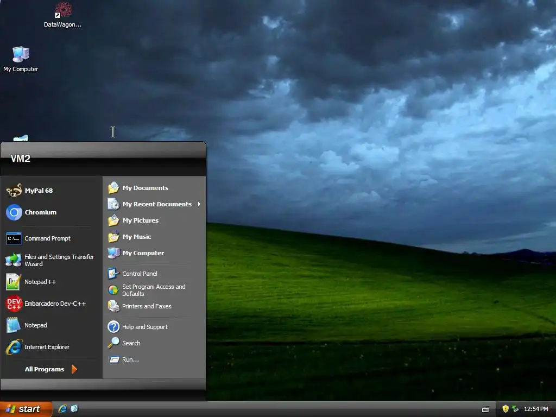The image size is (556, 417).
Task: Click the taskbar clock showing 12:54 PM
Action: 536,409
